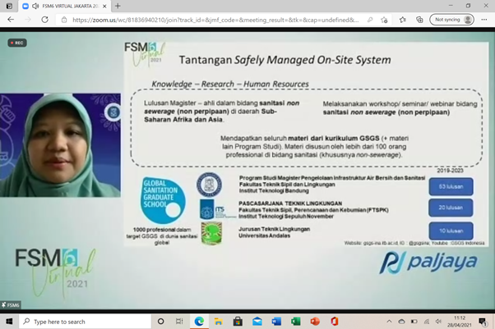Open Word from the taskbar
Screen dimensions: 495x329
click(276, 322)
